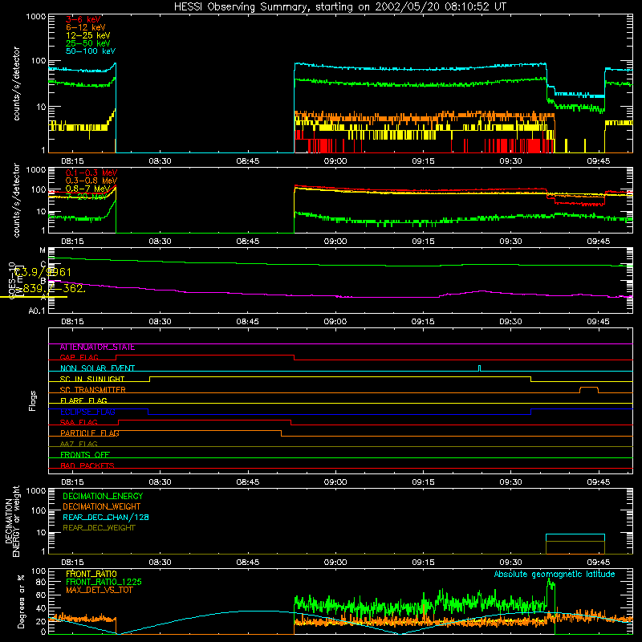Click the 08:45 tick label under the decimation panel
Viewport: 642px width, 642px height.
[248, 563]
